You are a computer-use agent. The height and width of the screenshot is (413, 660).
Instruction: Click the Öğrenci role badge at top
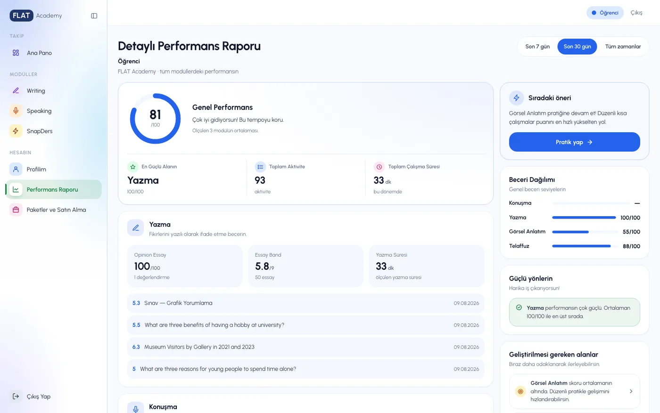pos(605,13)
